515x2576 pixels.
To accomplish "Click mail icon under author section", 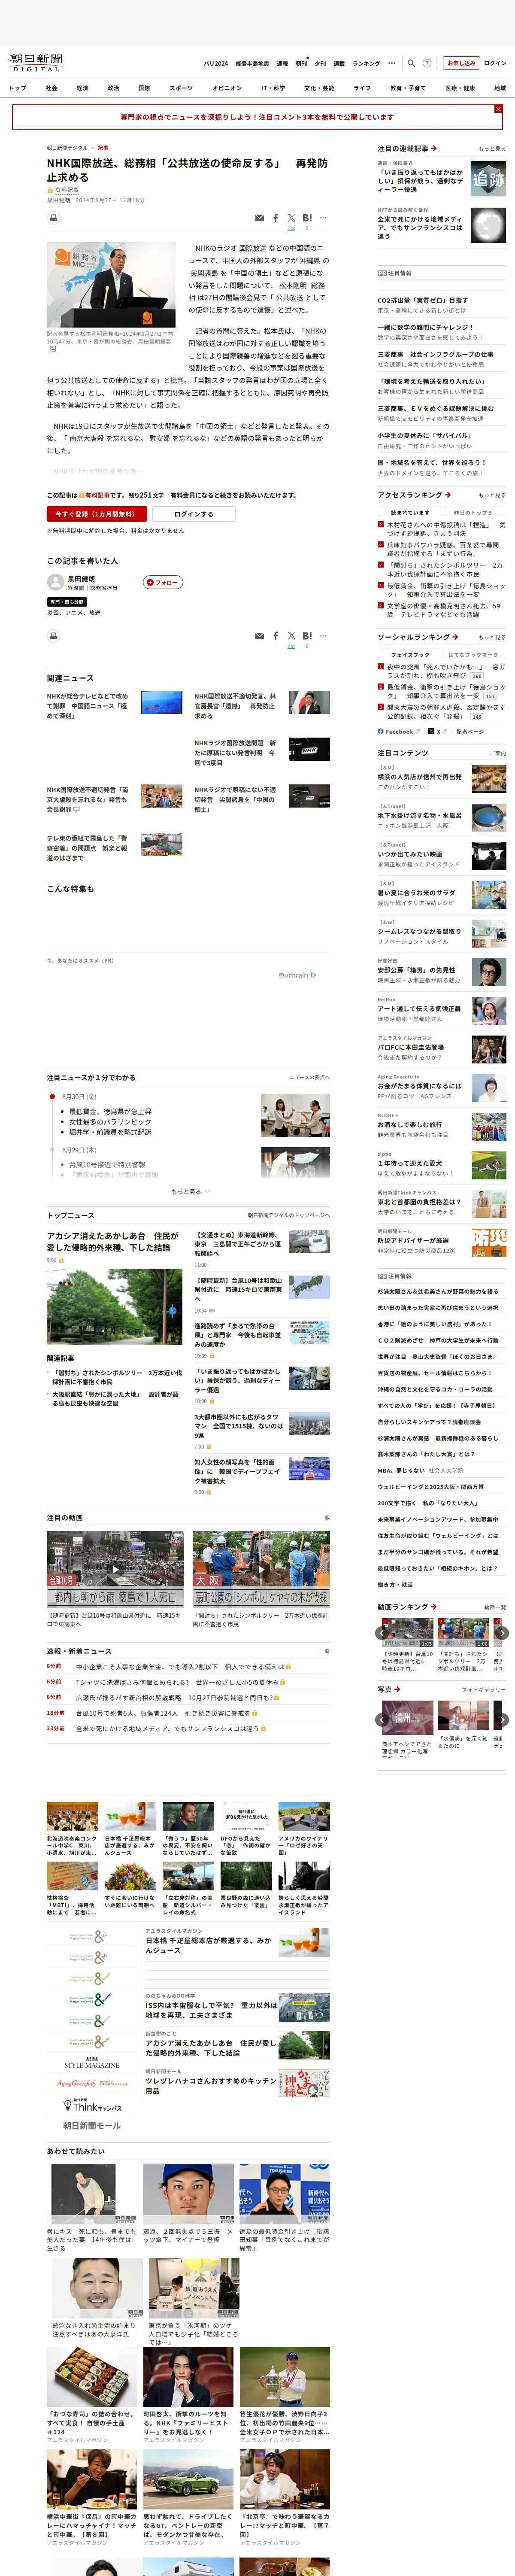I will [x=260, y=636].
